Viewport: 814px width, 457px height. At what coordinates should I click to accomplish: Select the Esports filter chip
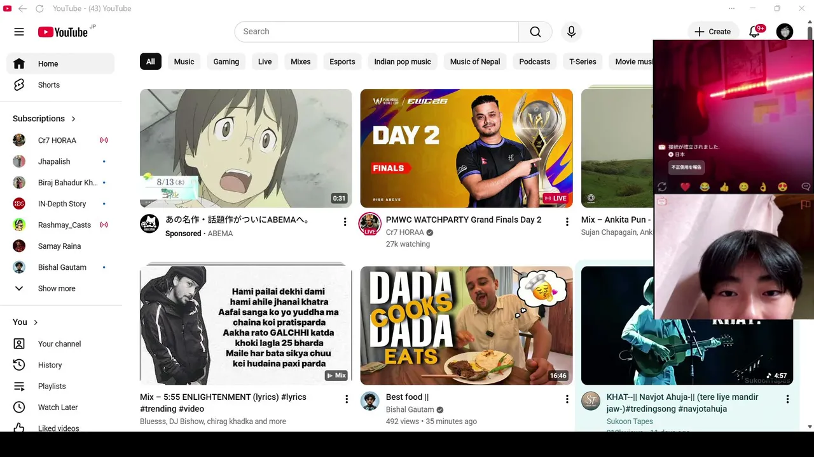[342, 62]
